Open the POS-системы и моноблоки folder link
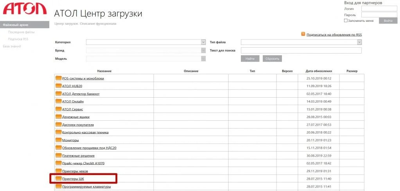Screen dimensions: 400x191 83,79
